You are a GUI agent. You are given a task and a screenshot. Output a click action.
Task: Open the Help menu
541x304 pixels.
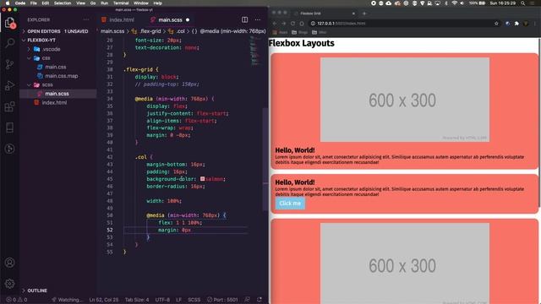157,3
